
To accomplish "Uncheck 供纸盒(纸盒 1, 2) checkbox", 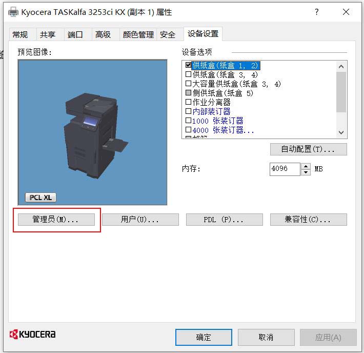I will coord(188,66).
